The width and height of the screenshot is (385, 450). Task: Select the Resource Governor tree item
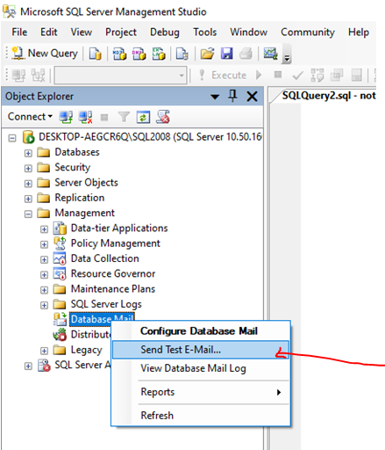[x=113, y=273]
